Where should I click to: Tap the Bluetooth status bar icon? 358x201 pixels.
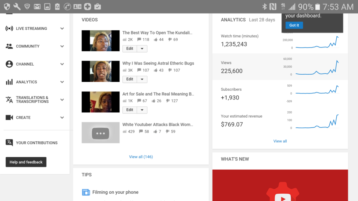264,7
